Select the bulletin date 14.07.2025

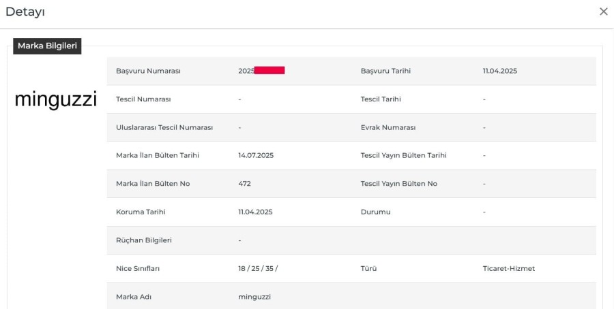pos(256,155)
